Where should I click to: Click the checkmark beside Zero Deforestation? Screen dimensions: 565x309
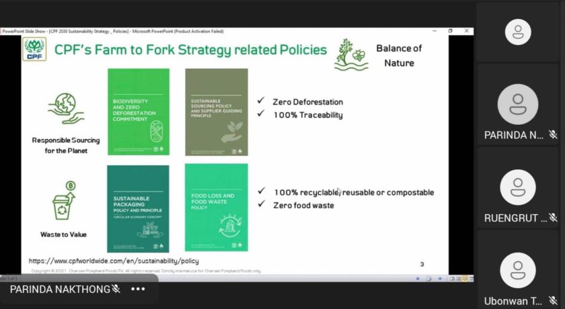(x=261, y=101)
